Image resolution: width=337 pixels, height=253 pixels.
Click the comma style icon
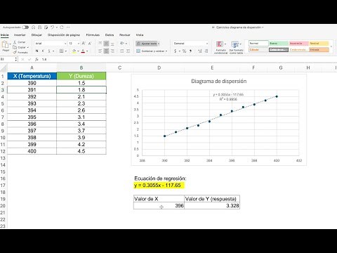pyautogui.click(x=190, y=51)
